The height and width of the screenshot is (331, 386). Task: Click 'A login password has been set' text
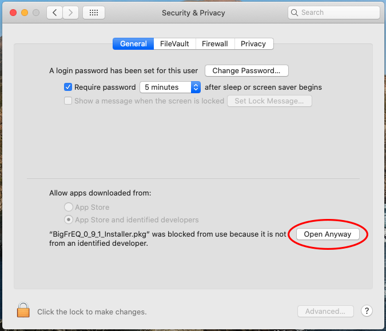pyautogui.click(x=124, y=71)
